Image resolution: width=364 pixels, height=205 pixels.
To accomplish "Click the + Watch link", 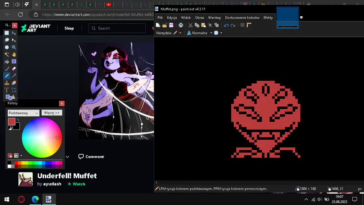I will pyautogui.click(x=76, y=184).
